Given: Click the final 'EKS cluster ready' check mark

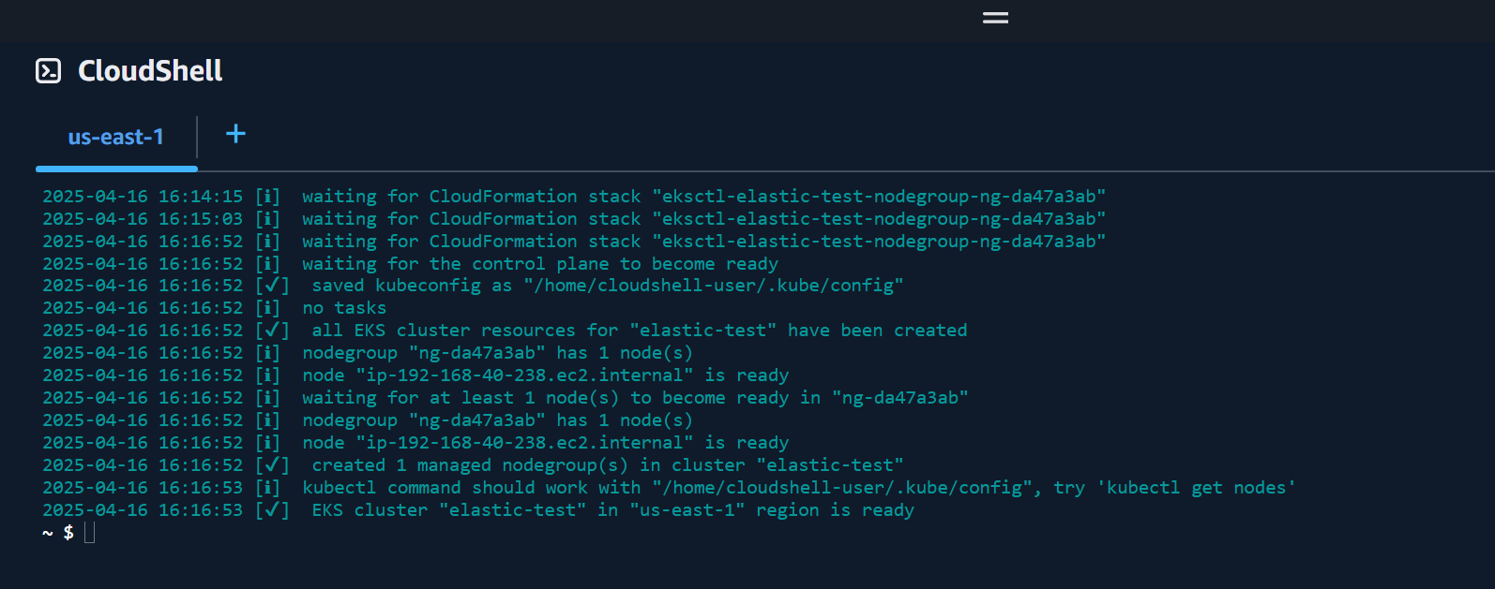Looking at the screenshot, I should (x=272, y=510).
